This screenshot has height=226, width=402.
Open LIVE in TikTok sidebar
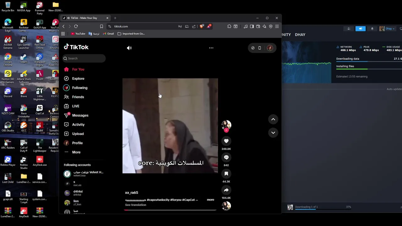pyautogui.click(x=72, y=106)
